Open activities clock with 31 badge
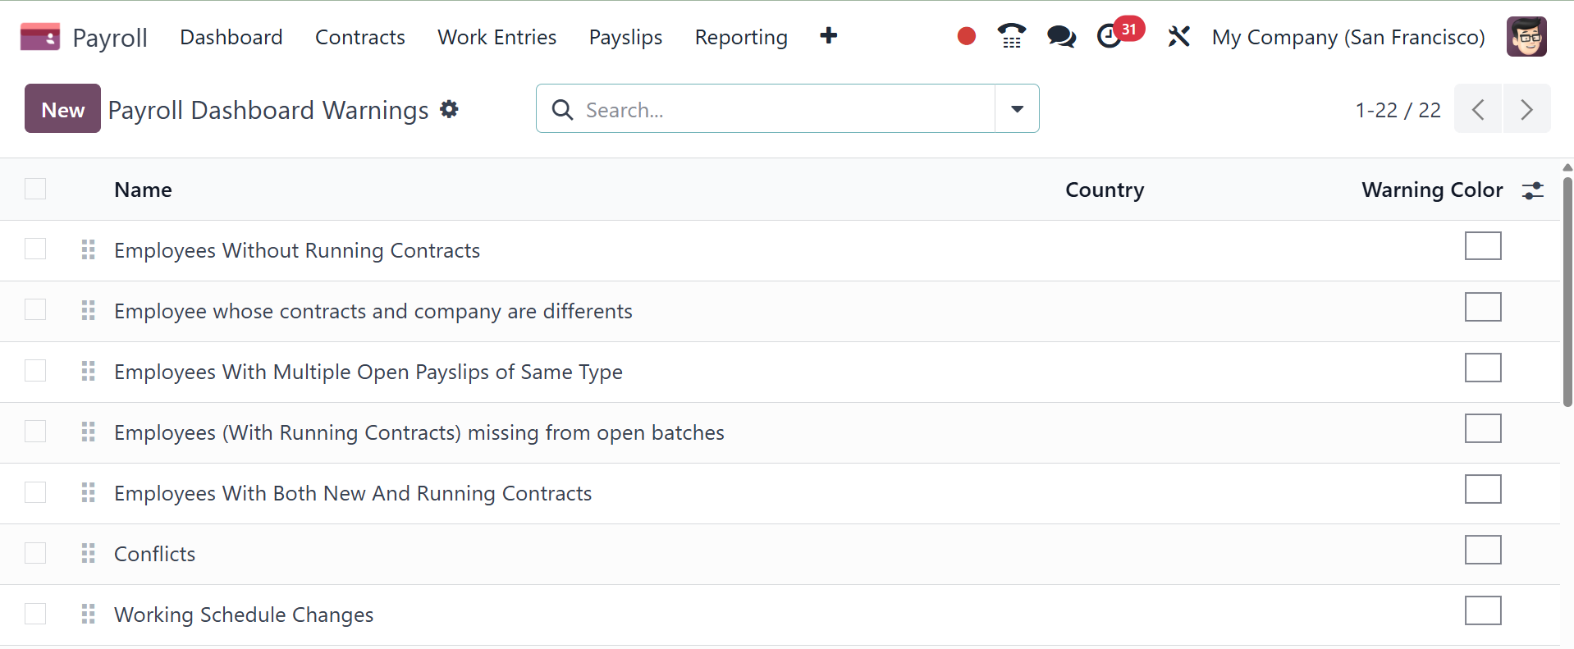The width and height of the screenshot is (1574, 649). [x=1110, y=36]
